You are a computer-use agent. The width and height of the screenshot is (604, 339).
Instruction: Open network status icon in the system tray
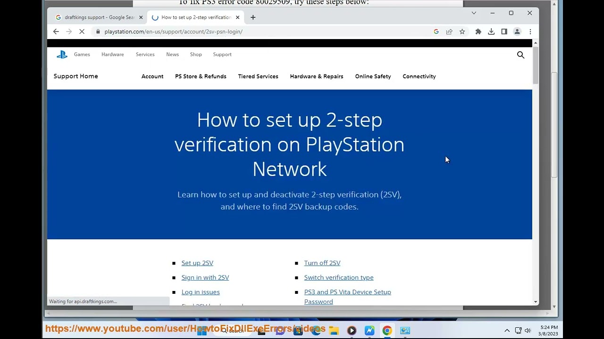pyautogui.click(x=518, y=331)
